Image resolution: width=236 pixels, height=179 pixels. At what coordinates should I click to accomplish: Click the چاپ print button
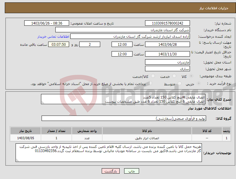click(x=132, y=171)
